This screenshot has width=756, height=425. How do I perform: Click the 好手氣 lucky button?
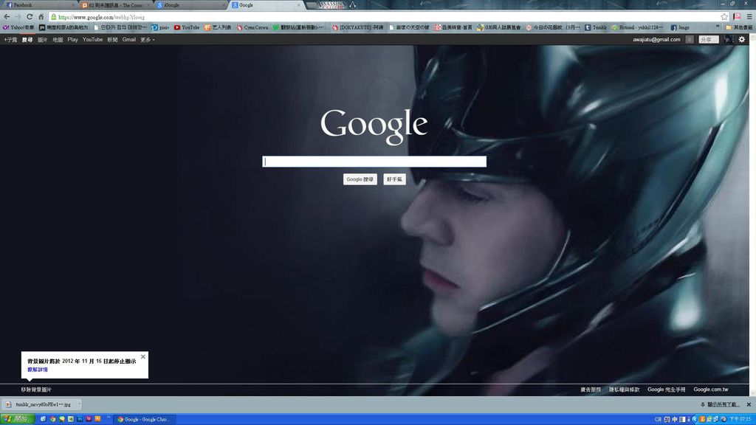point(394,179)
